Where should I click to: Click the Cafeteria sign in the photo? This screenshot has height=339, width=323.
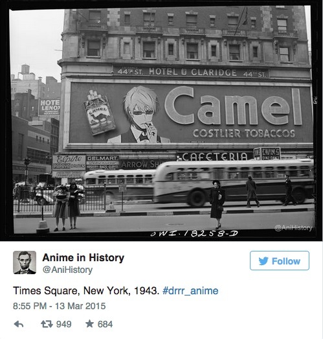click(x=215, y=156)
